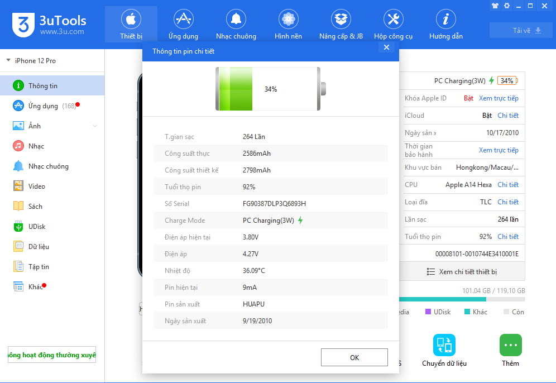This screenshot has width=556, height=383.
Task: Open Chi tiết link for Tuổi thọ pin
Action: click(x=508, y=237)
